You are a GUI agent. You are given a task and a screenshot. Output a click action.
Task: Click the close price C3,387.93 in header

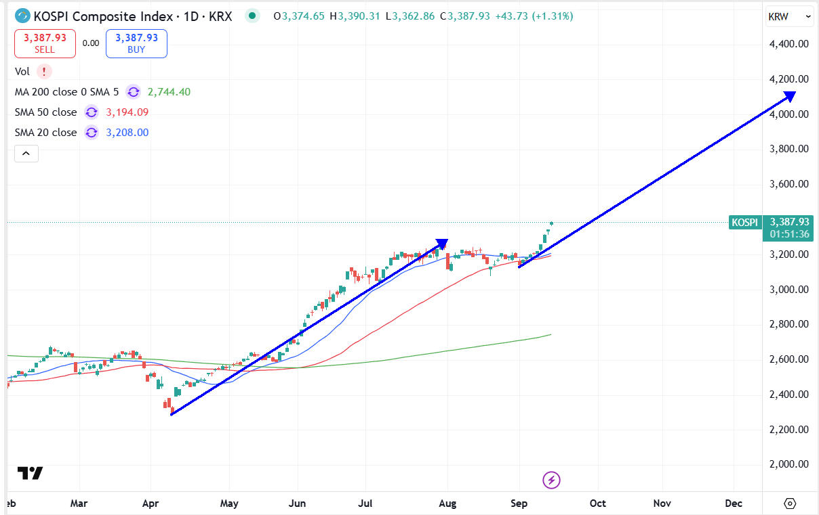(x=464, y=16)
